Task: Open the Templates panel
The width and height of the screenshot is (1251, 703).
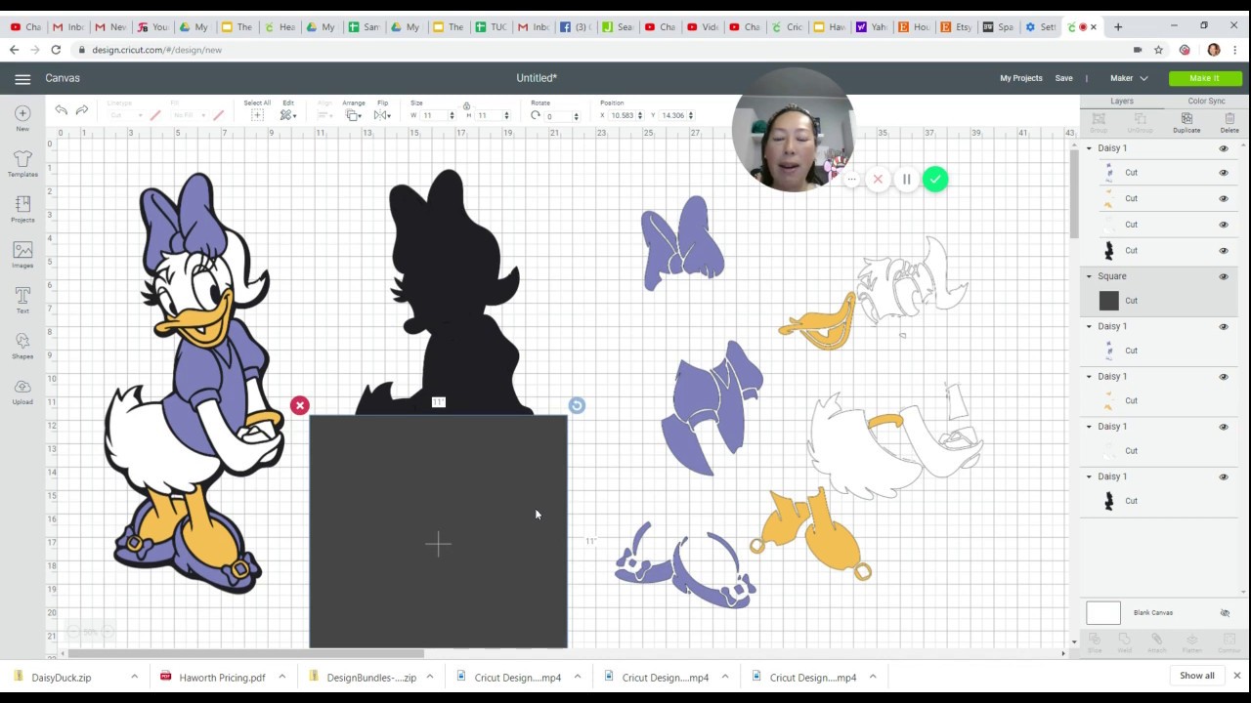Action: tap(22, 164)
